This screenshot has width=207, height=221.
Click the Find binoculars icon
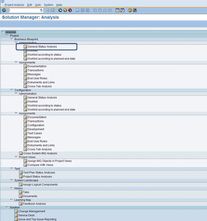click(82, 10)
